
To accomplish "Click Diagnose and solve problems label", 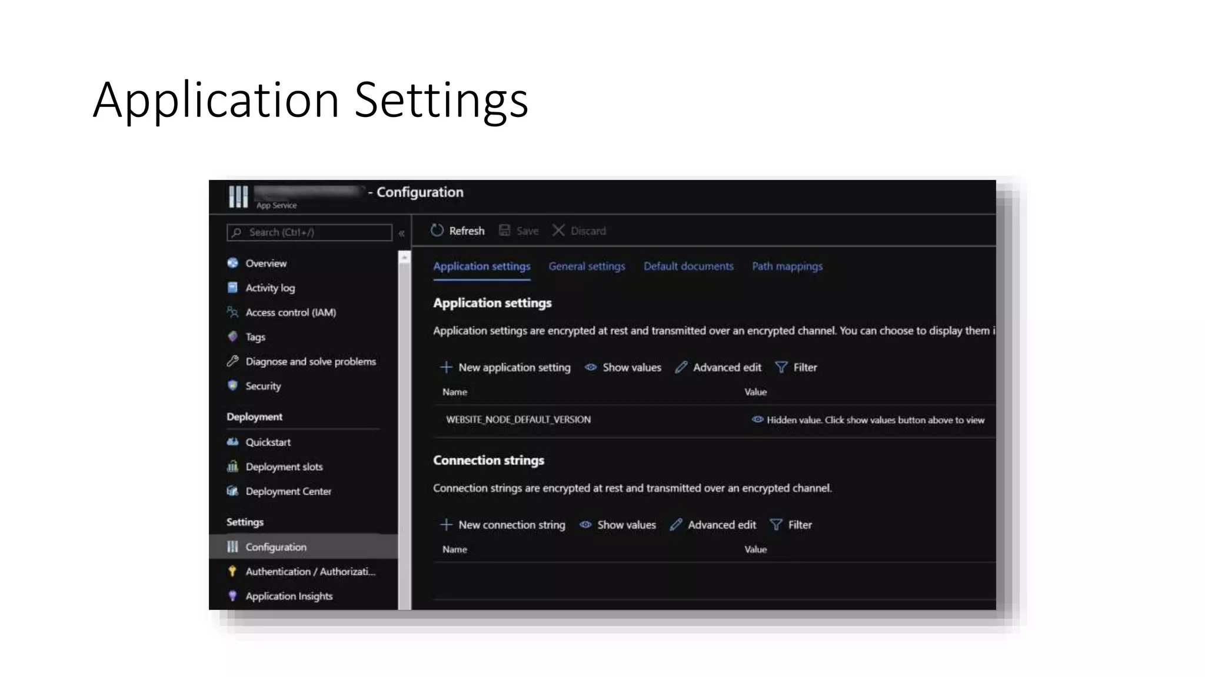I will click(311, 361).
